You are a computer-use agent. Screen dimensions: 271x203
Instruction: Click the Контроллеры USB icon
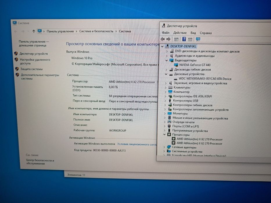(x=170, y=100)
